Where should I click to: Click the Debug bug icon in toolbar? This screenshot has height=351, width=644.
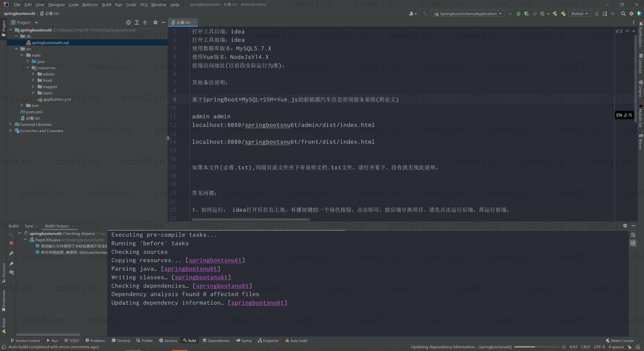(x=518, y=14)
